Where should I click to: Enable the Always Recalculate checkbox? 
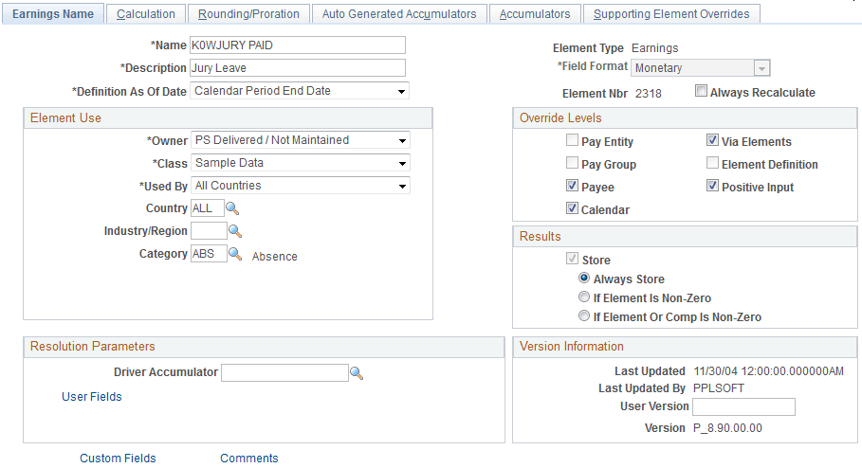[x=702, y=92]
